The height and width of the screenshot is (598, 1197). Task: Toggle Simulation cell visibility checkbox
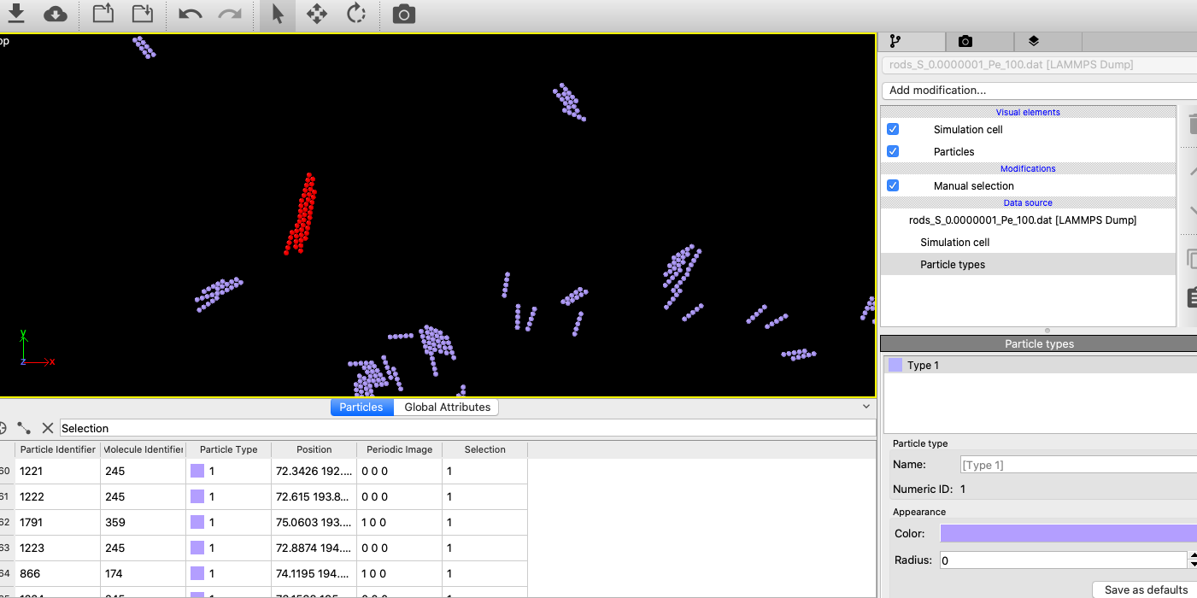(x=893, y=129)
